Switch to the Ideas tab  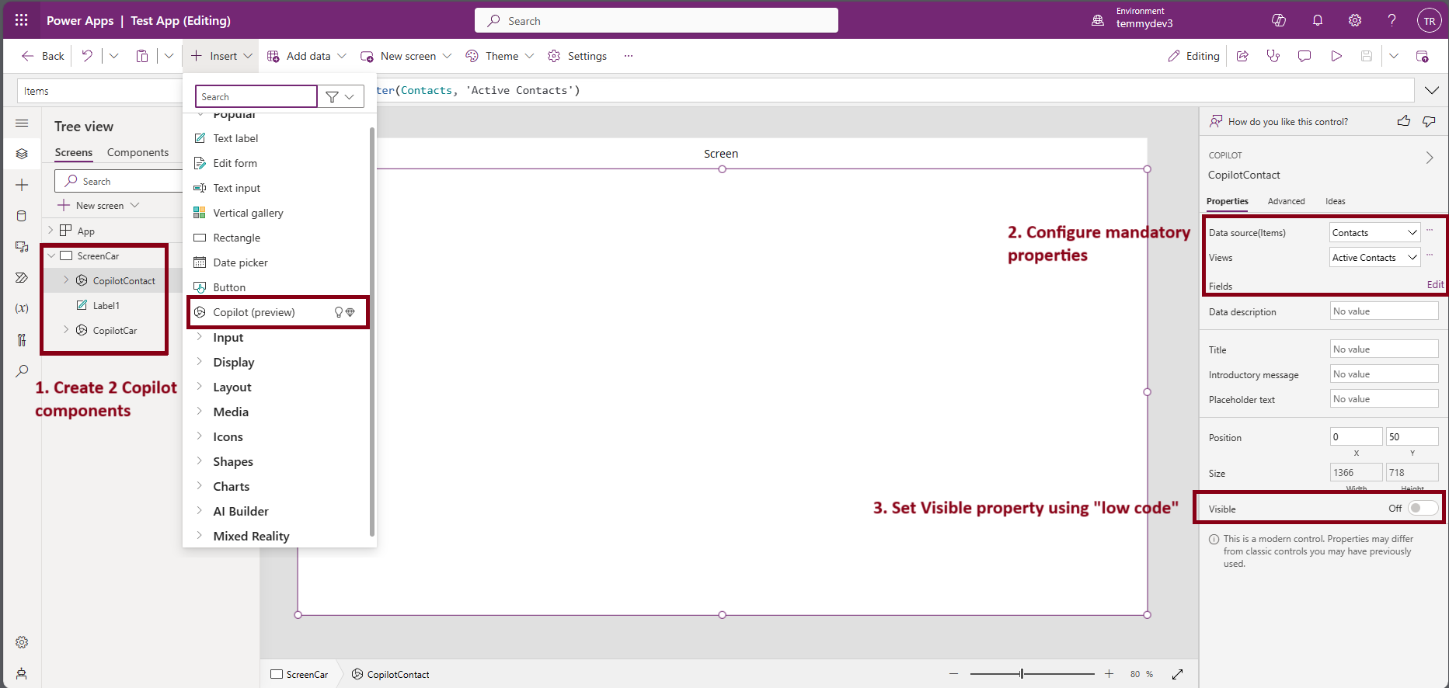1335,201
